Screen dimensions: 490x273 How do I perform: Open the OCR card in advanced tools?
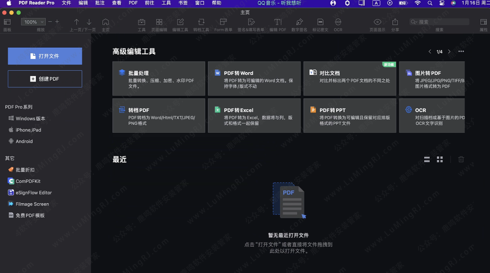(432, 116)
